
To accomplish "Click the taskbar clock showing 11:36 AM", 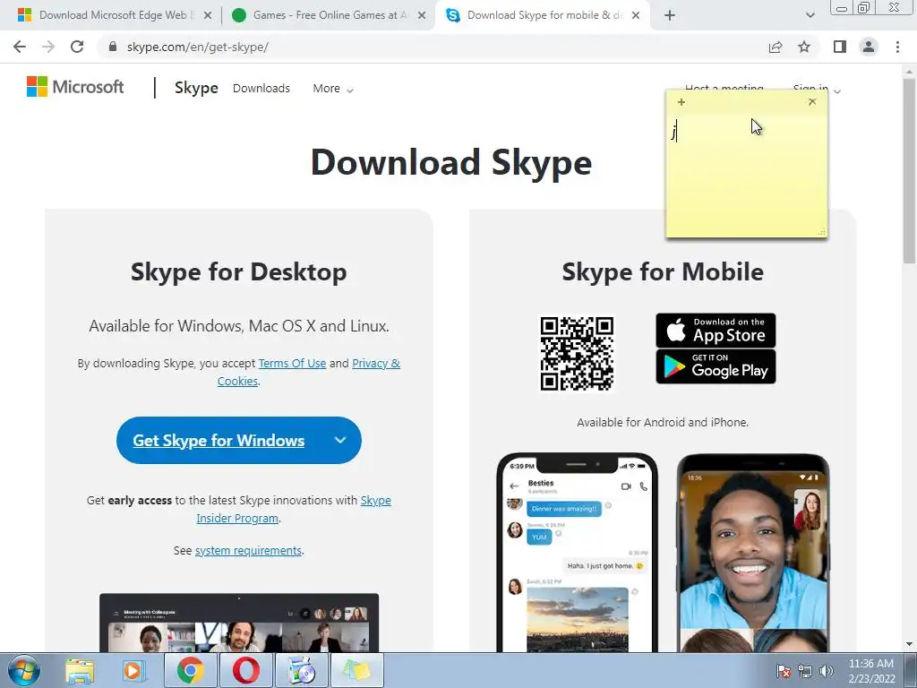I will click(871, 671).
